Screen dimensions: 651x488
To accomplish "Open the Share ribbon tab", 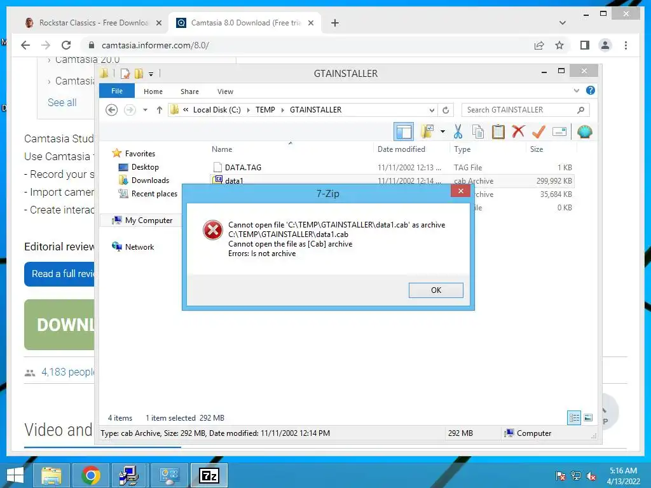I will pyautogui.click(x=189, y=91).
